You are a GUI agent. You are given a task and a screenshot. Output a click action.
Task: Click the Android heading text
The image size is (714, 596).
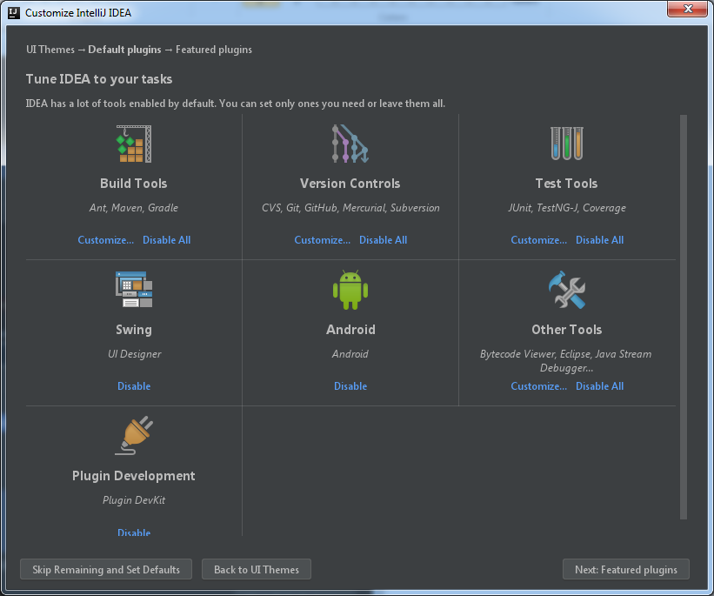tap(350, 330)
